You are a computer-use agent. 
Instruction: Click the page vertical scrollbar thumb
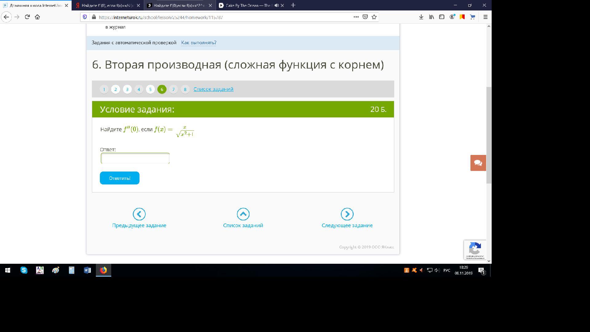coord(489,135)
